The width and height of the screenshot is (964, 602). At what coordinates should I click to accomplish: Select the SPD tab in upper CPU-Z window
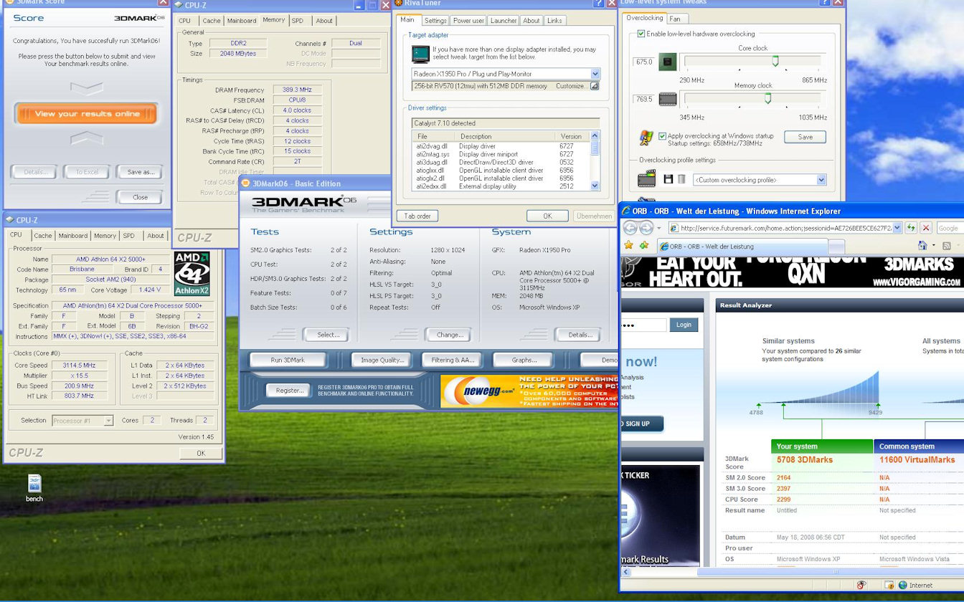(297, 21)
